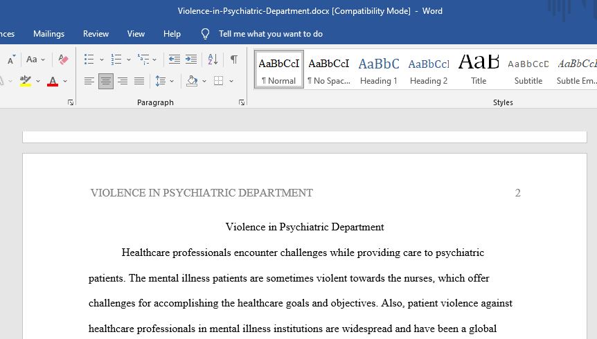The image size is (597, 339).
Task: Apply the Heading 2 style
Action: tap(429, 69)
